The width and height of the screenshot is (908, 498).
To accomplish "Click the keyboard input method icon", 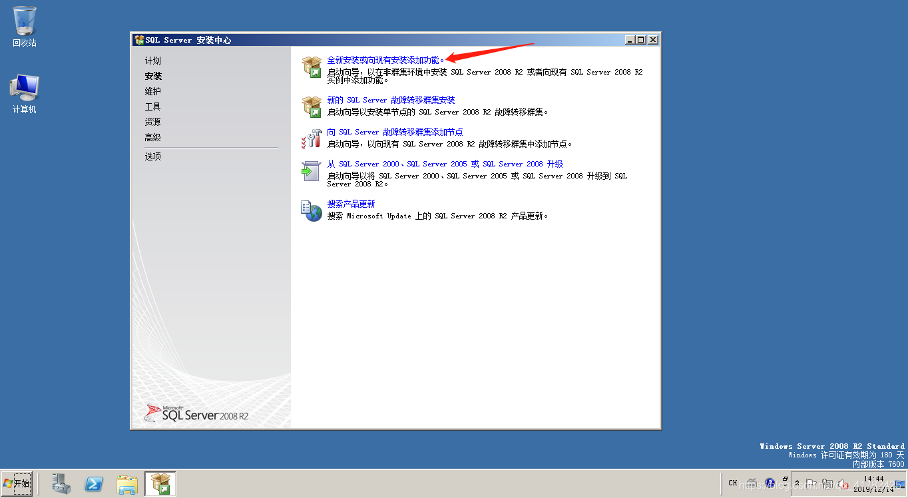I will coord(752,483).
